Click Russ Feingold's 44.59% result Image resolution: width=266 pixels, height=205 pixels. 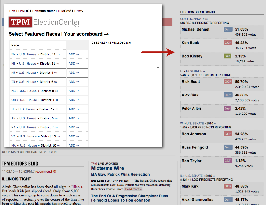pyautogui.click(x=241, y=147)
